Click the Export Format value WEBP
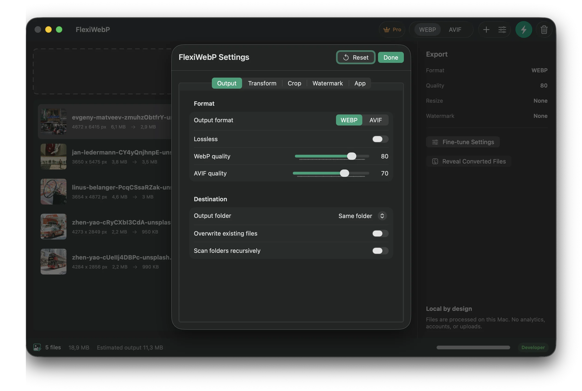582x391 pixels. click(x=539, y=70)
